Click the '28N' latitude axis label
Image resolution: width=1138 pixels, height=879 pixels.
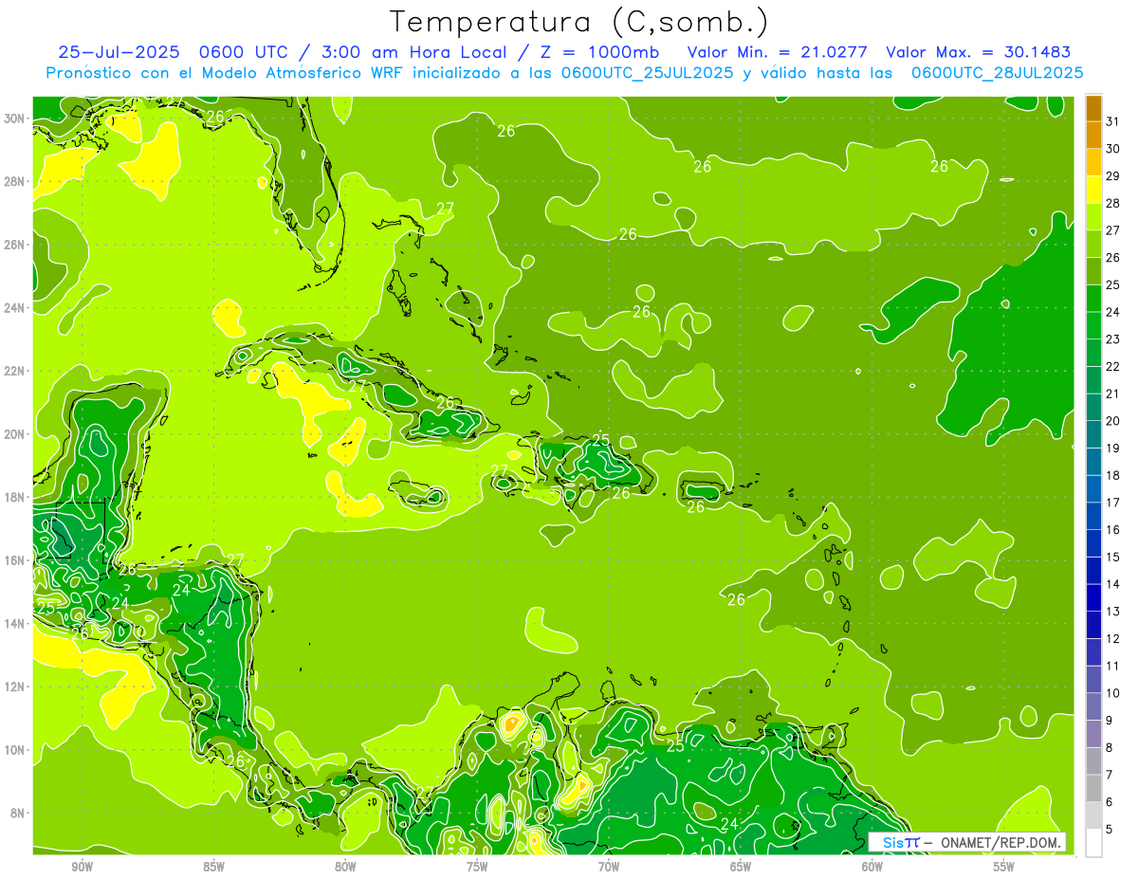(15, 181)
